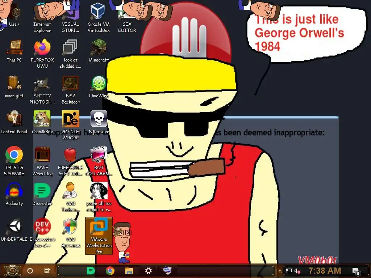Open Task View from the taskbar
This screenshot has height=278, width=371.
tap(47, 271)
